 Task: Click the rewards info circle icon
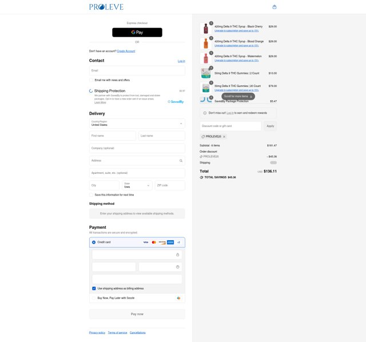tap(205, 113)
